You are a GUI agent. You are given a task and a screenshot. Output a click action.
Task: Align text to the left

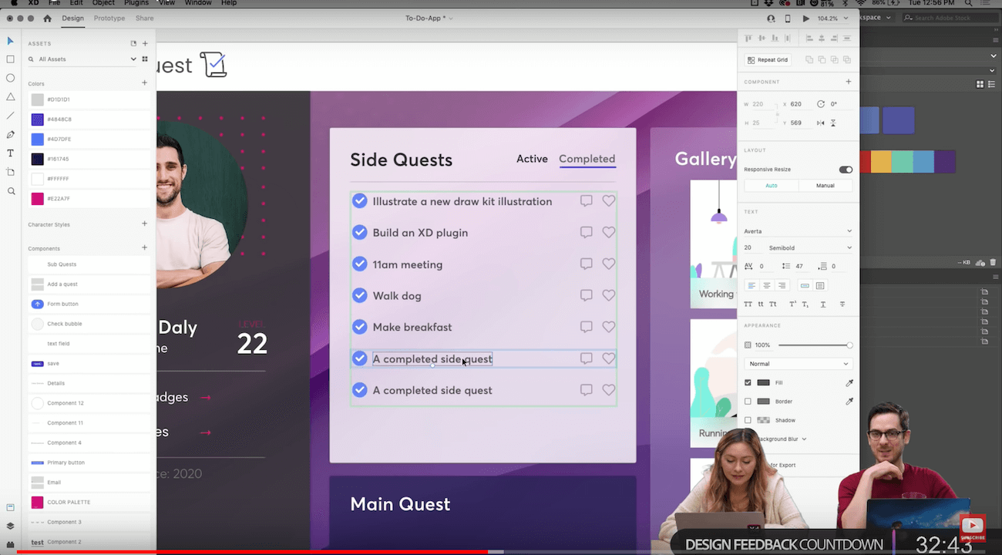tap(751, 285)
